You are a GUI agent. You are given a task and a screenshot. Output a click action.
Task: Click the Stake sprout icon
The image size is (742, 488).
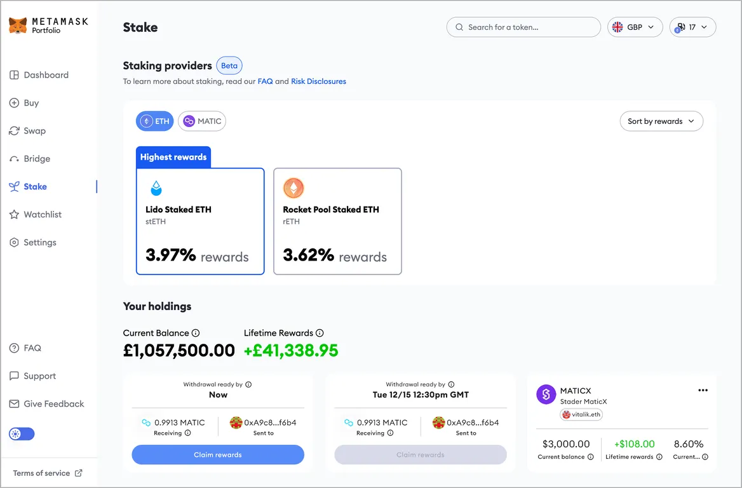(x=14, y=186)
